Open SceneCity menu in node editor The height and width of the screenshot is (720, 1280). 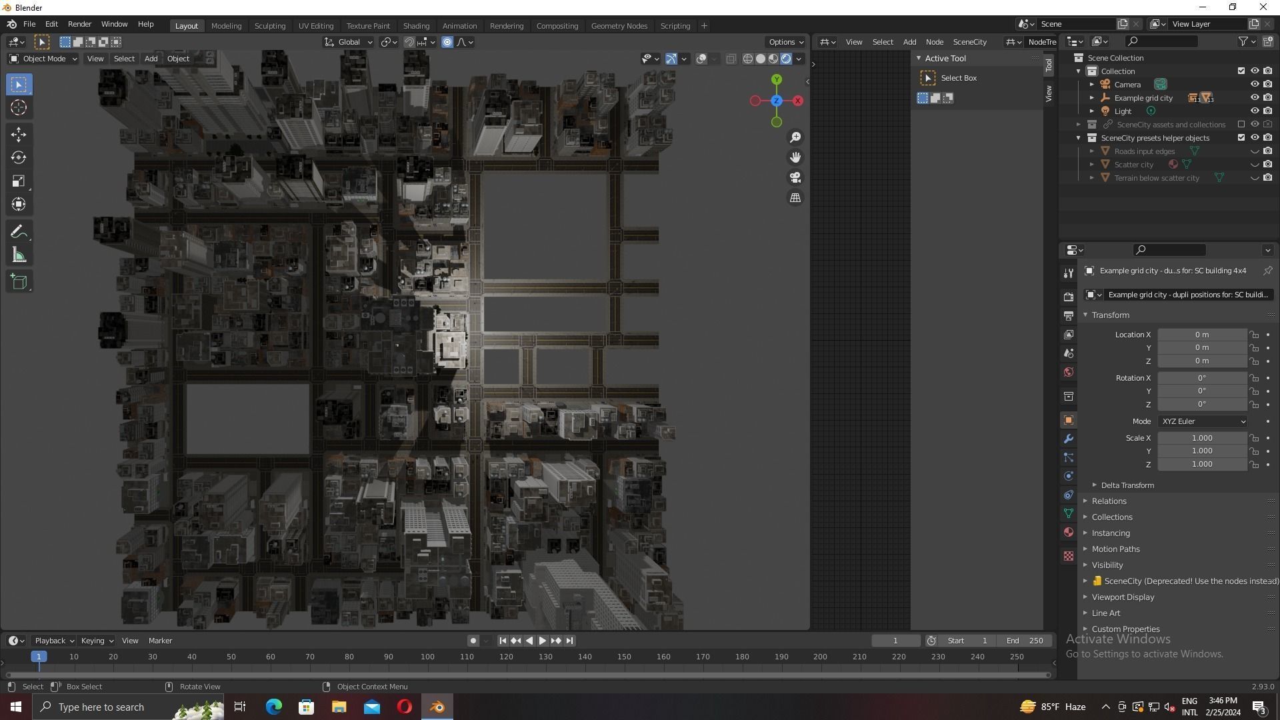click(969, 42)
